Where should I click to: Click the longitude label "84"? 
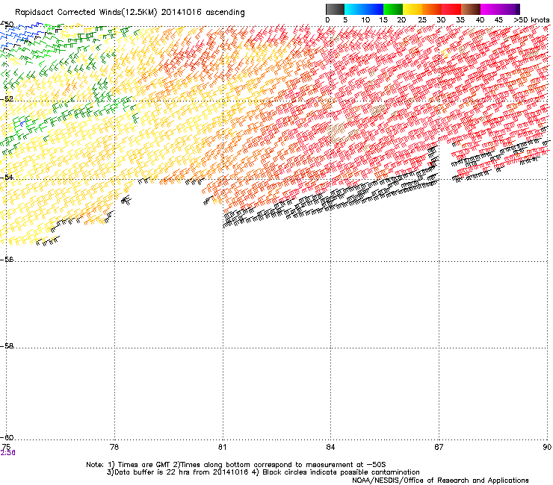(x=330, y=447)
